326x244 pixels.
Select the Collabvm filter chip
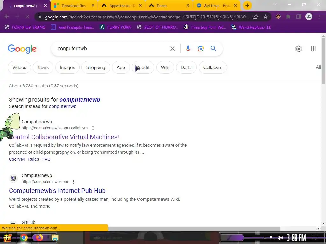point(213,67)
